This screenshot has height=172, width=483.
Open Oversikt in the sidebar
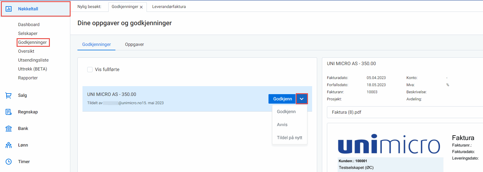26,51
